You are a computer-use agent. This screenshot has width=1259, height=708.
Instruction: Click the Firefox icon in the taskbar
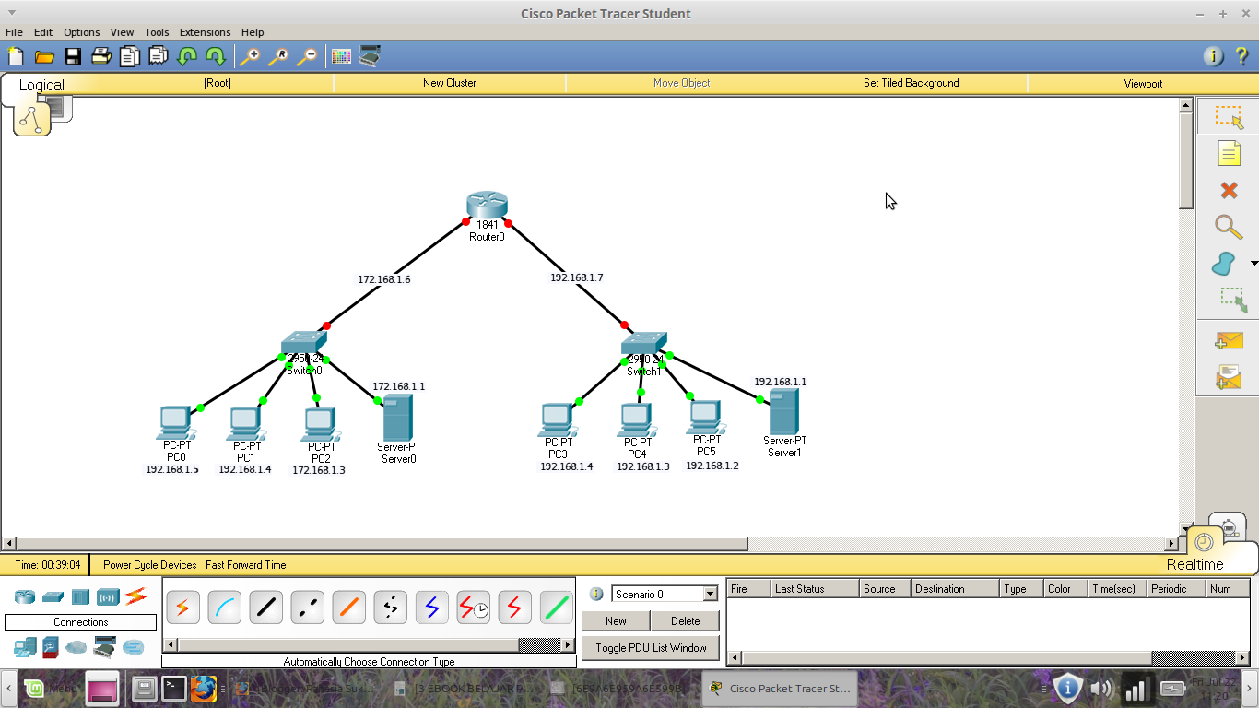[x=203, y=689]
